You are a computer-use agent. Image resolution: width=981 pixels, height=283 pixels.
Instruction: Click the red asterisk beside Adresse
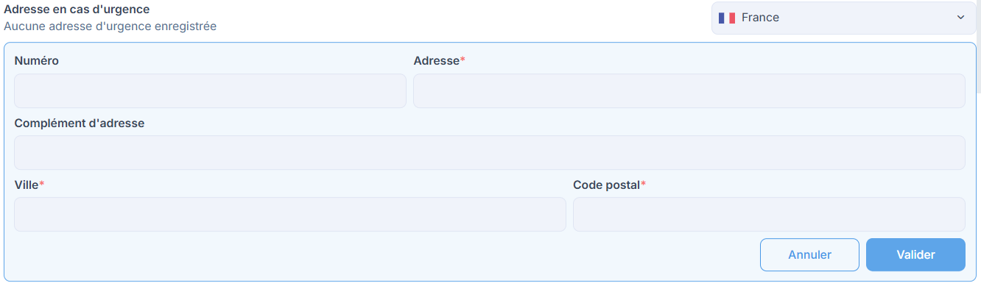coord(463,60)
